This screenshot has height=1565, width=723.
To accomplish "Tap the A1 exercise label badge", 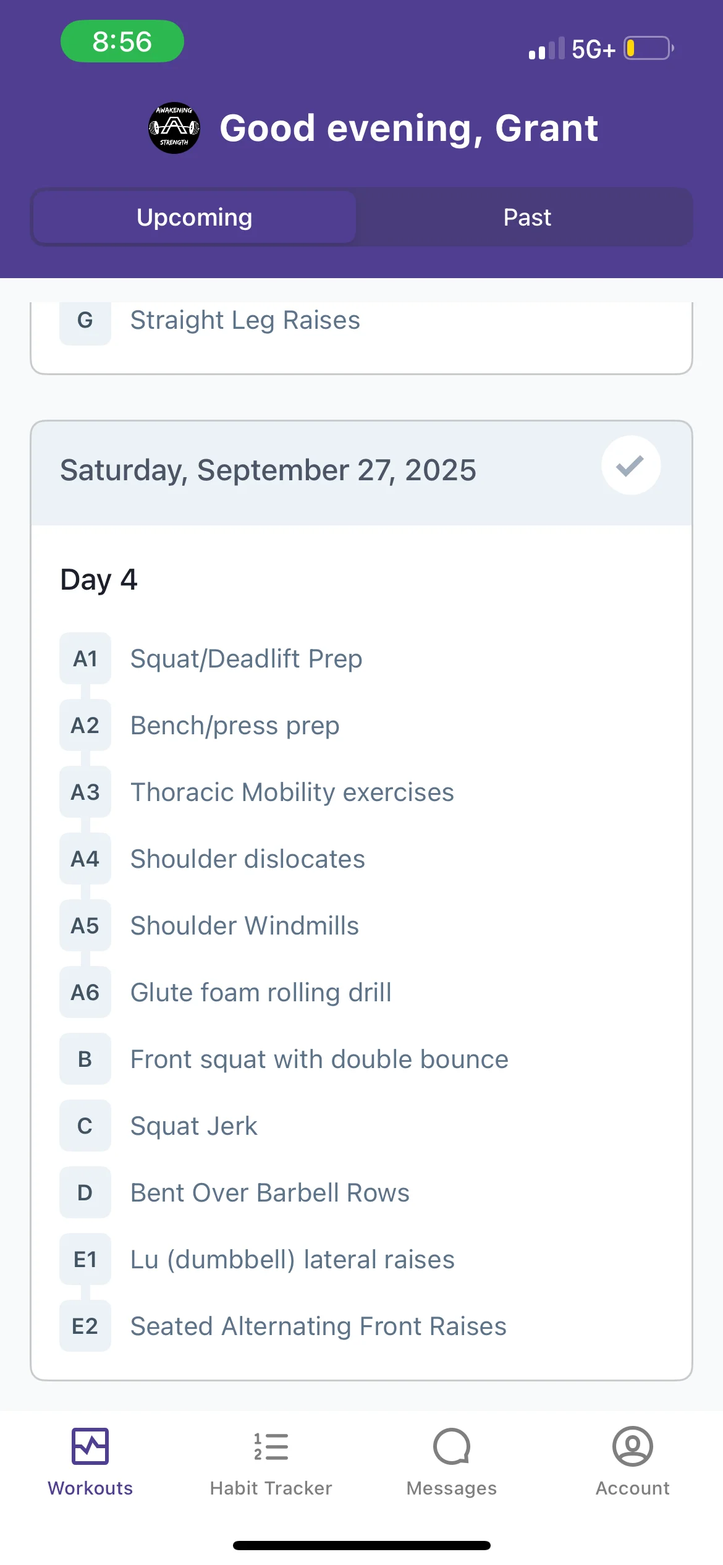I will (85, 659).
